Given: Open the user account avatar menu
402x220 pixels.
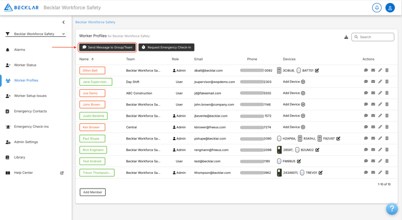Looking at the screenshot, I should 390,8.
